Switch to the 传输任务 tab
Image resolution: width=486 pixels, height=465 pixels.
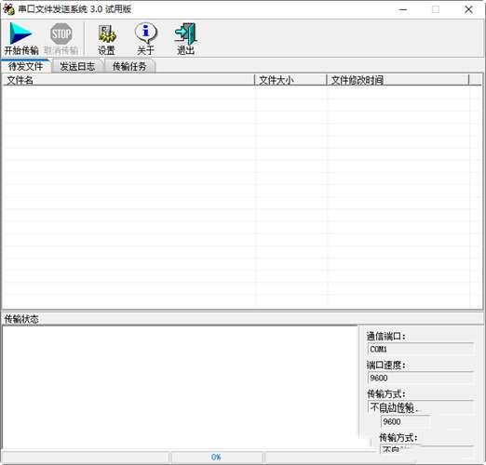point(129,66)
